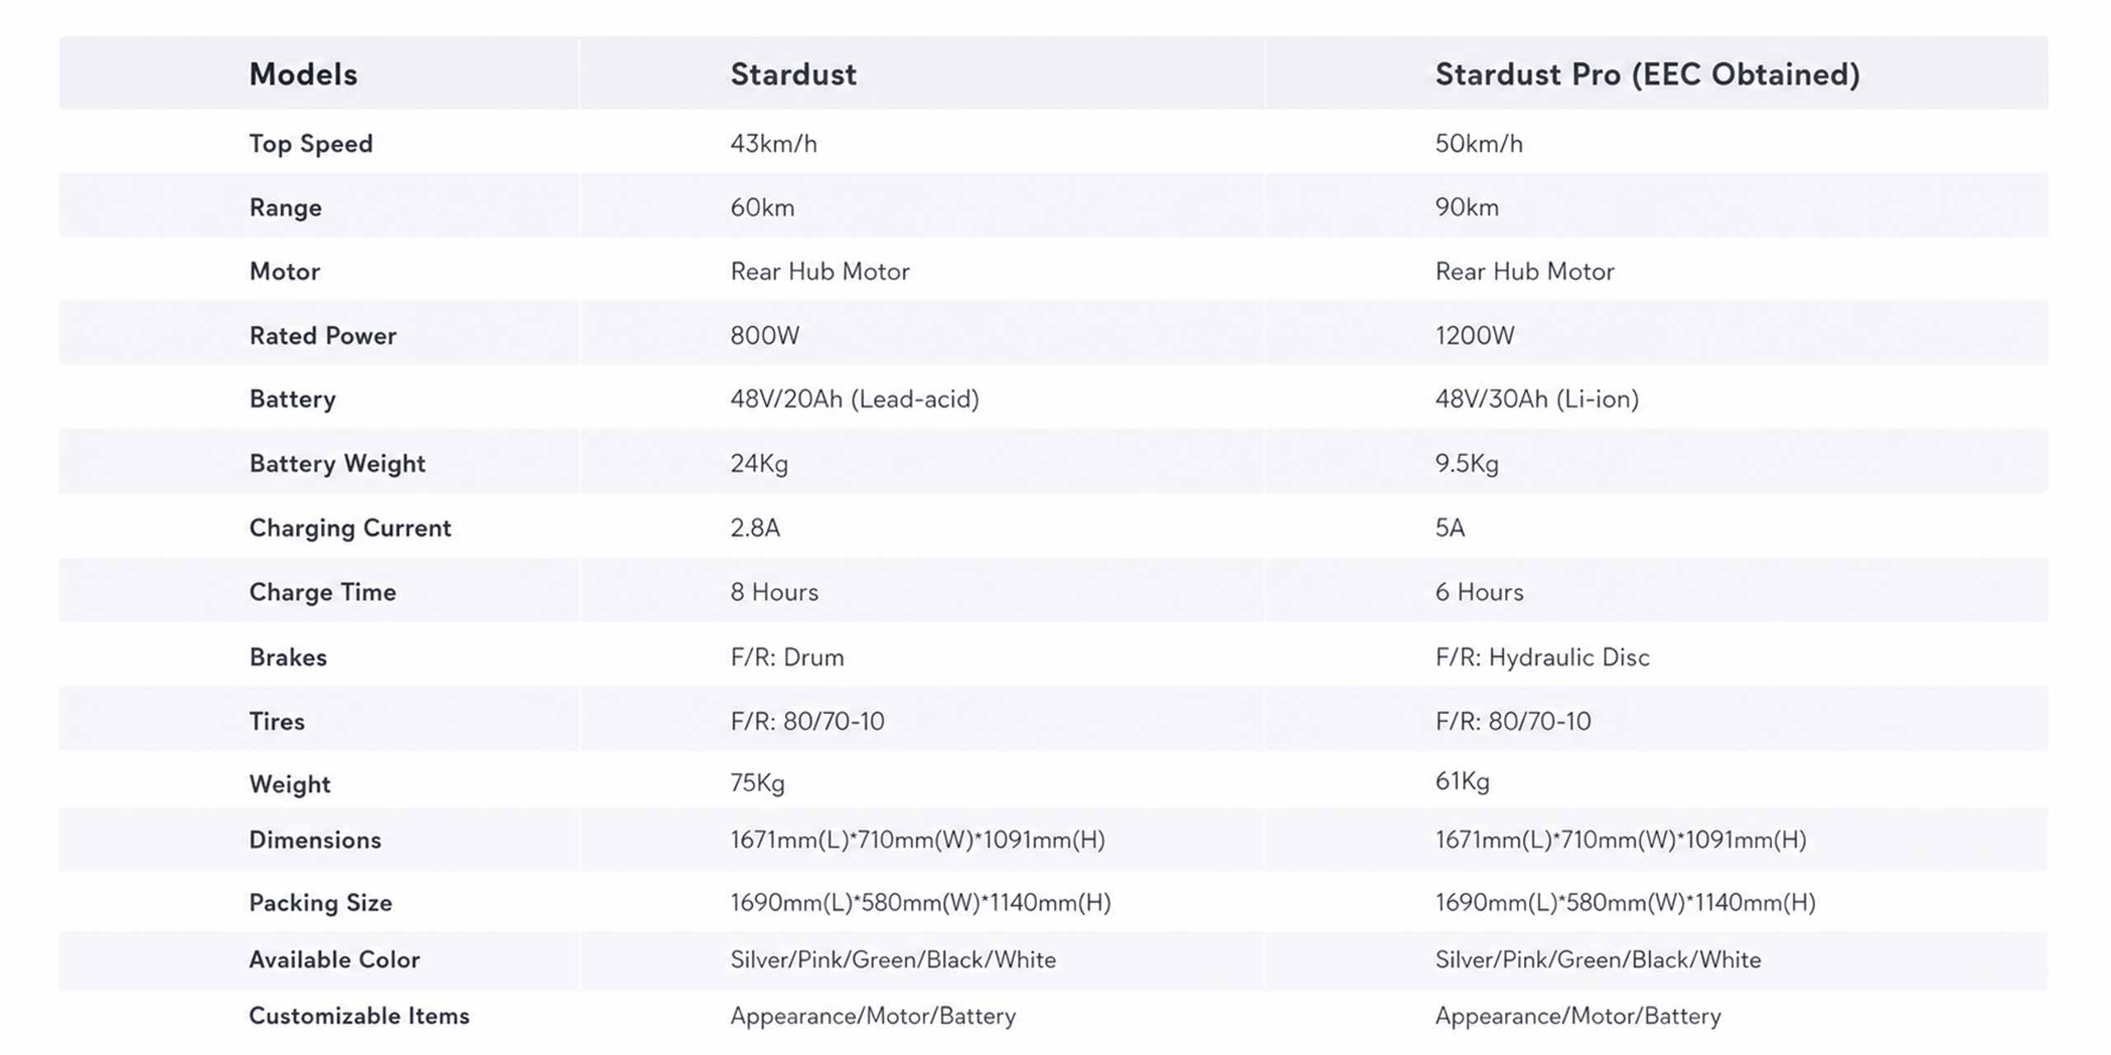This screenshot has height=1055, width=2111.
Task: Click the 43km/h value
Action: pyautogui.click(x=773, y=143)
